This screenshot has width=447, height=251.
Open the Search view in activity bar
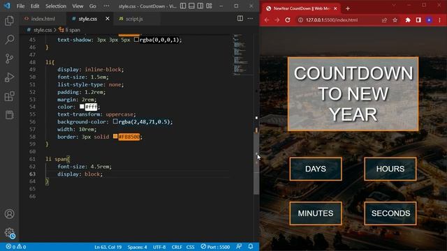(x=9, y=39)
